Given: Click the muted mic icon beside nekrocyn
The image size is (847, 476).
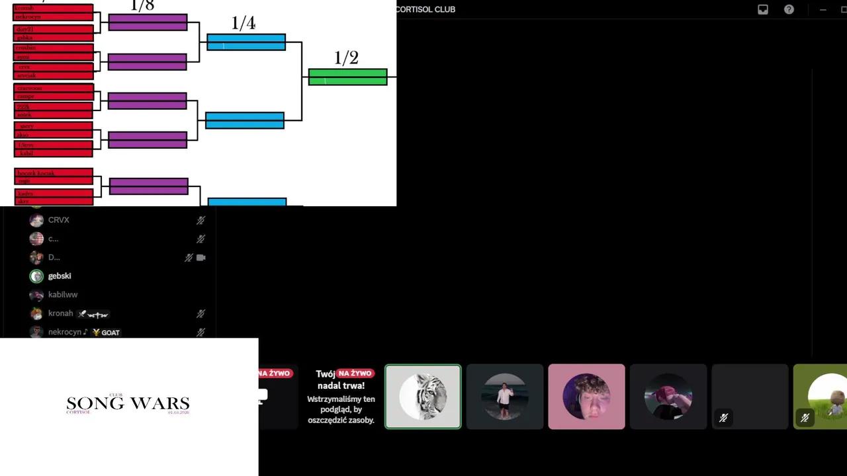Looking at the screenshot, I should click(201, 333).
